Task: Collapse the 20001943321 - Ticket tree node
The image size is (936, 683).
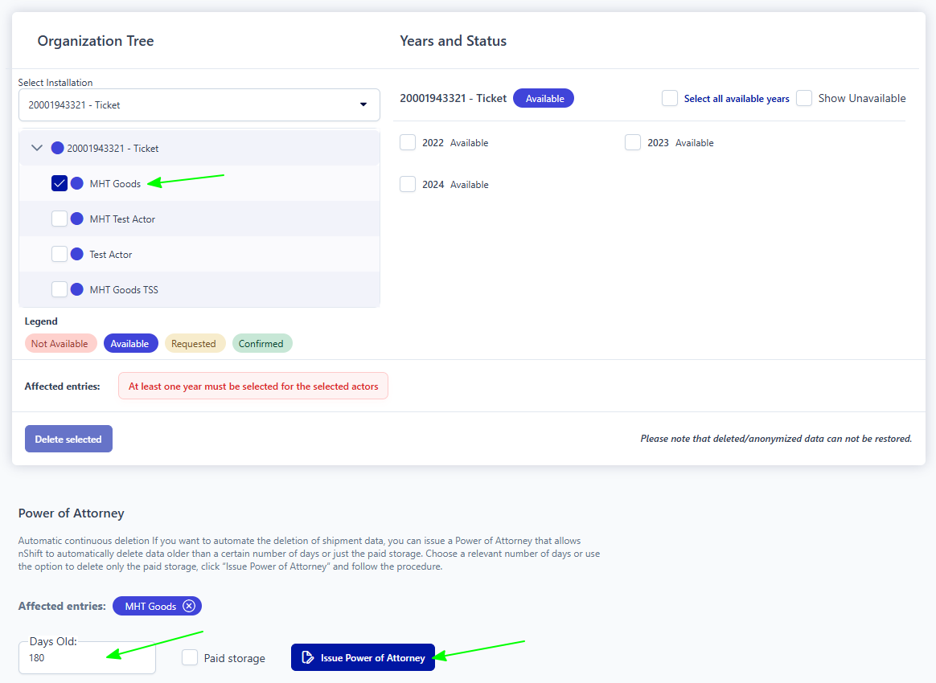Action: click(36, 148)
